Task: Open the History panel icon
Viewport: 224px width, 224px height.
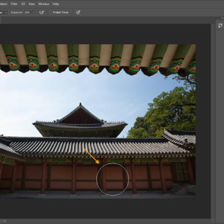Action: (x=220, y=26)
